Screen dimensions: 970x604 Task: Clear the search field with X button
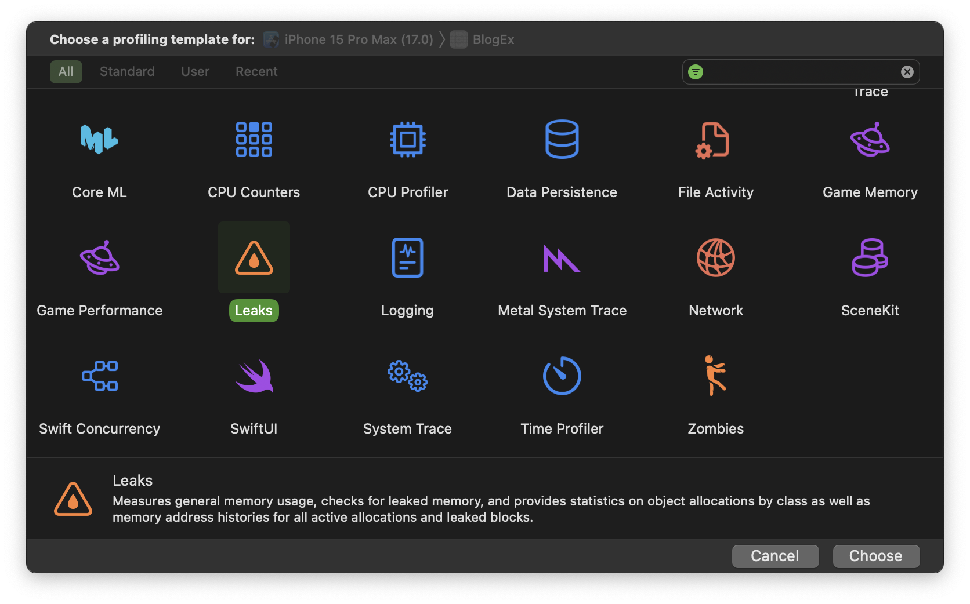pos(907,72)
